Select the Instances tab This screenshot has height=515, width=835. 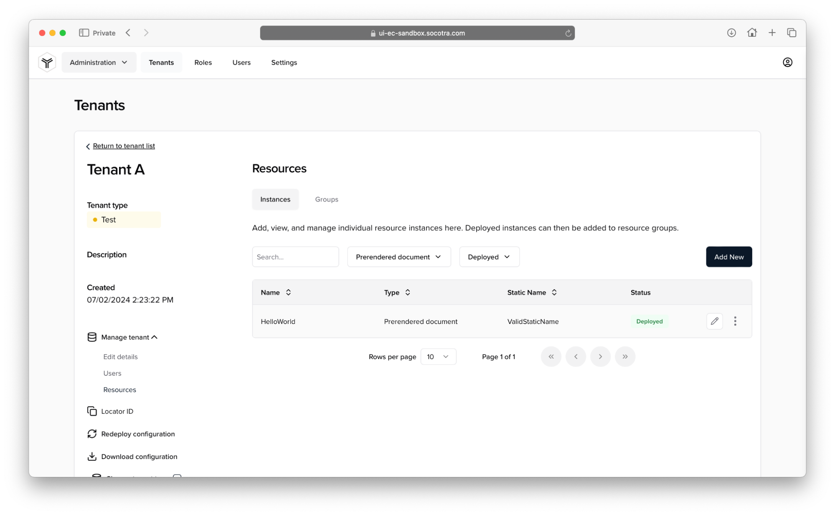click(x=275, y=199)
